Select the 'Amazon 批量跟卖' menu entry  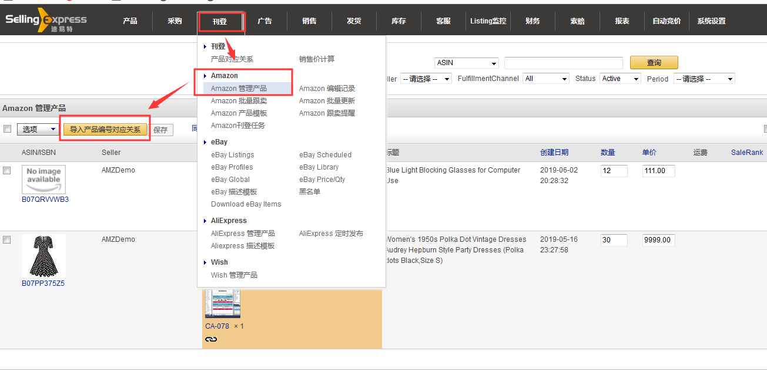[239, 101]
